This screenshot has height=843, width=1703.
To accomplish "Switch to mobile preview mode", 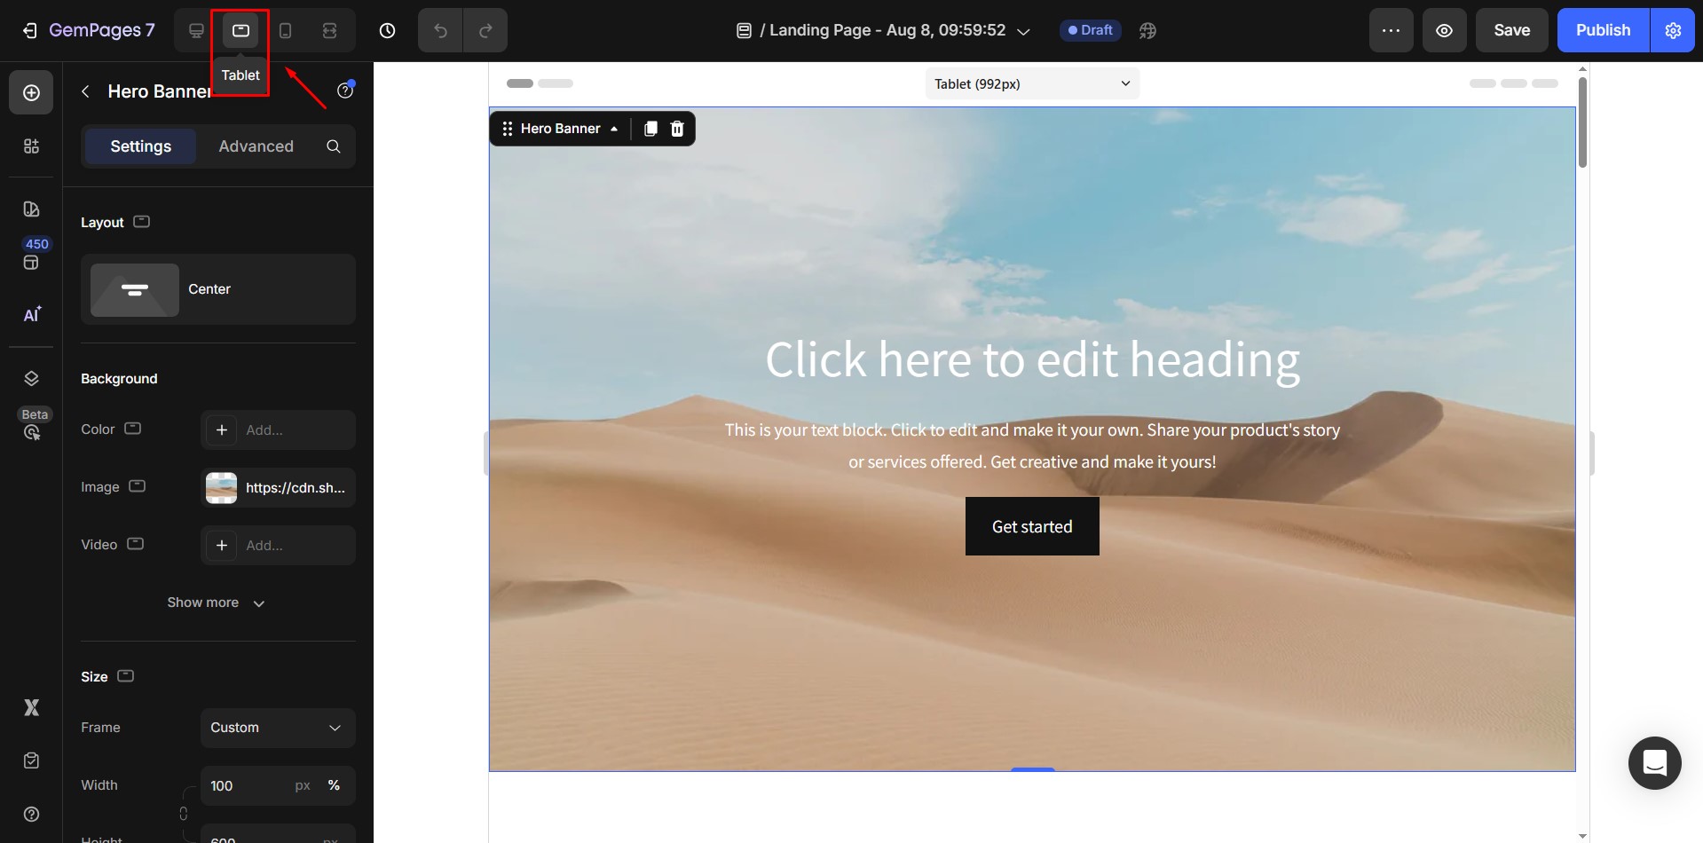I will [x=284, y=29].
